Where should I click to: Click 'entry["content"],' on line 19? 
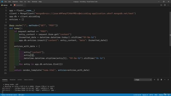[x=34, y=52]
